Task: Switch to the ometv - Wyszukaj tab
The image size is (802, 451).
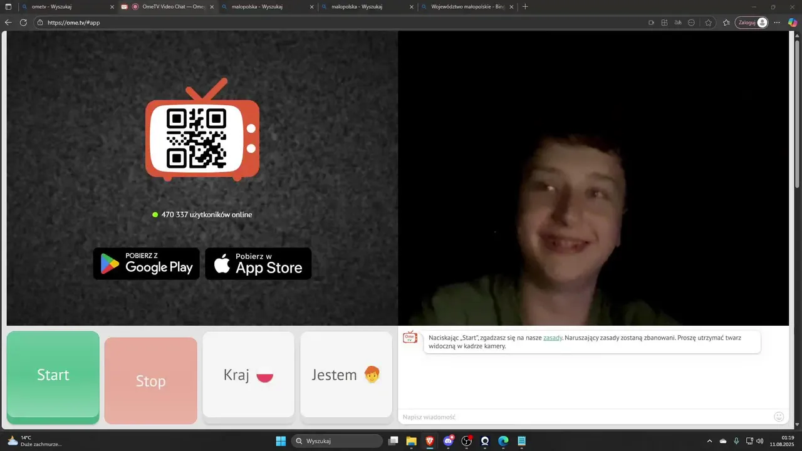Action: point(68,6)
